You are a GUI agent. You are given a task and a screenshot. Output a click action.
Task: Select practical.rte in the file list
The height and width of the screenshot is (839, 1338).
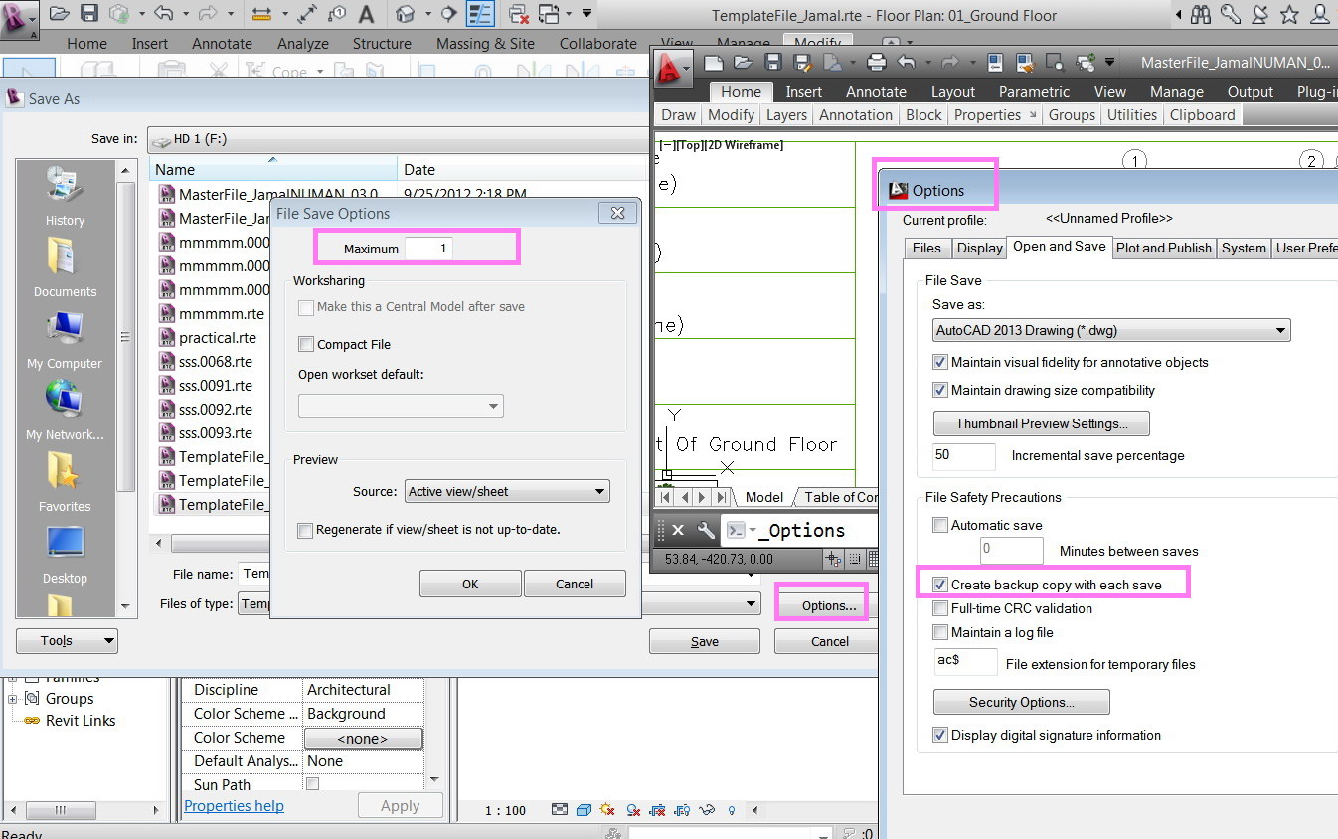216,337
